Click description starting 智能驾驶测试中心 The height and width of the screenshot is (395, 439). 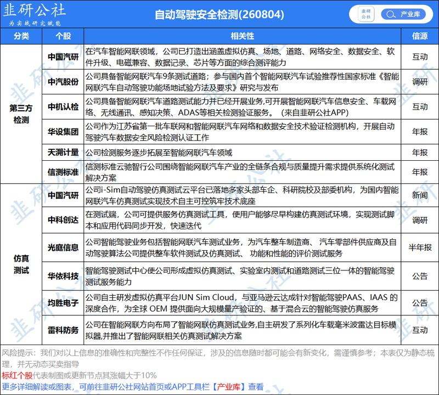(240, 276)
